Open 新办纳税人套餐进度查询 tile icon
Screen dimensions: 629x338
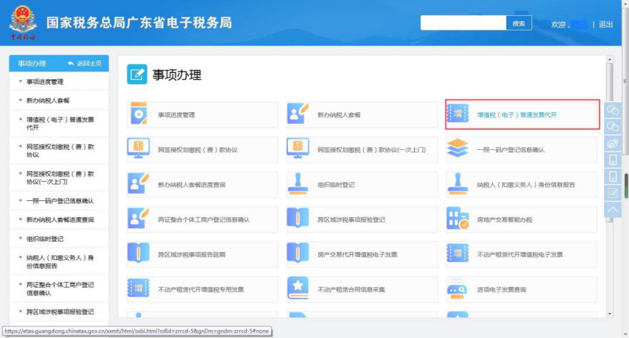click(138, 184)
